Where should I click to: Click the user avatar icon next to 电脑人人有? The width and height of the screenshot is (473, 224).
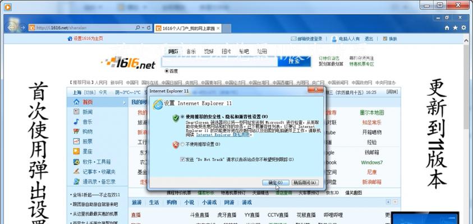[334, 39]
